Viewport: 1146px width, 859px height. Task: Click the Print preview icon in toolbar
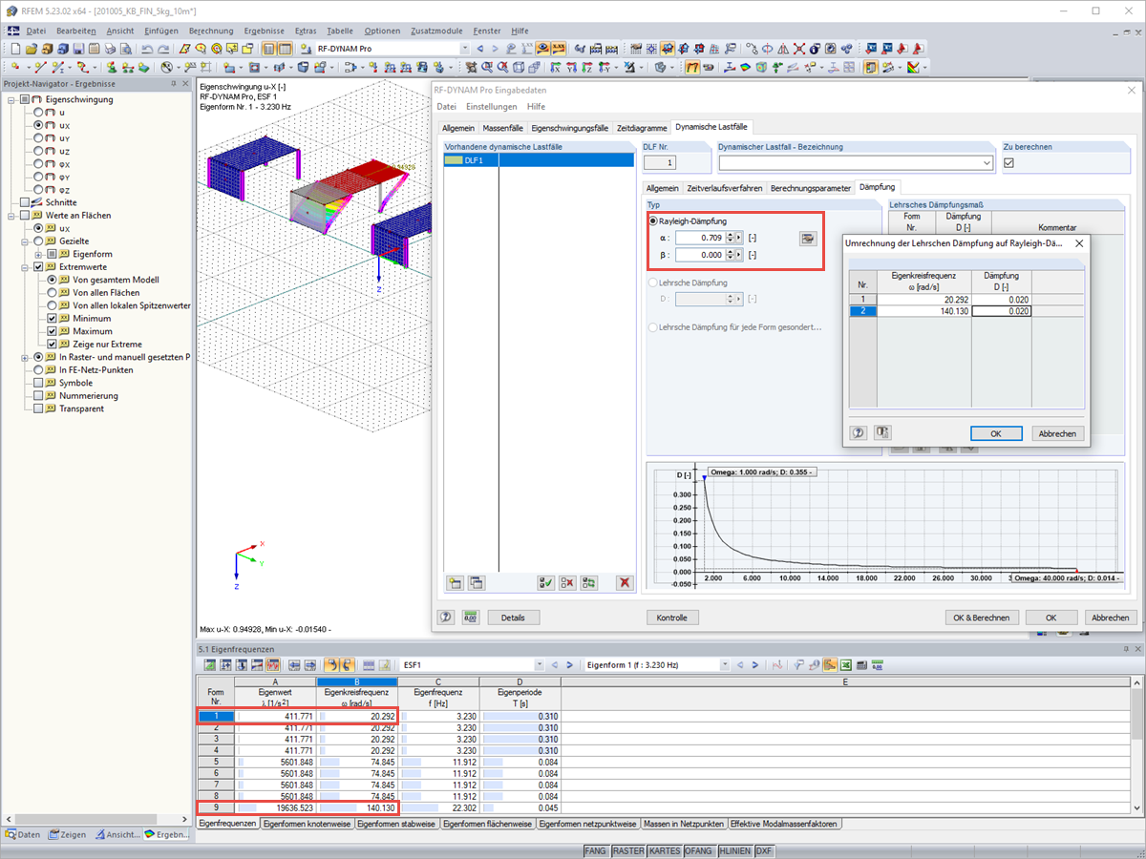point(125,48)
